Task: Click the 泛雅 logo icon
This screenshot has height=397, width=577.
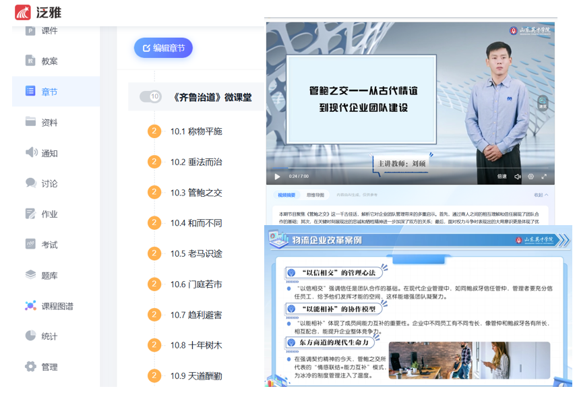Action: point(22,12)
